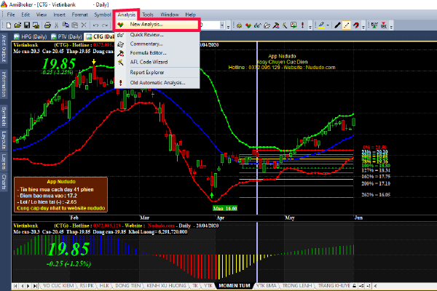
Task: Switch to the KENH XU HUONG sheet tab
Action: click(x=166, y=286)
